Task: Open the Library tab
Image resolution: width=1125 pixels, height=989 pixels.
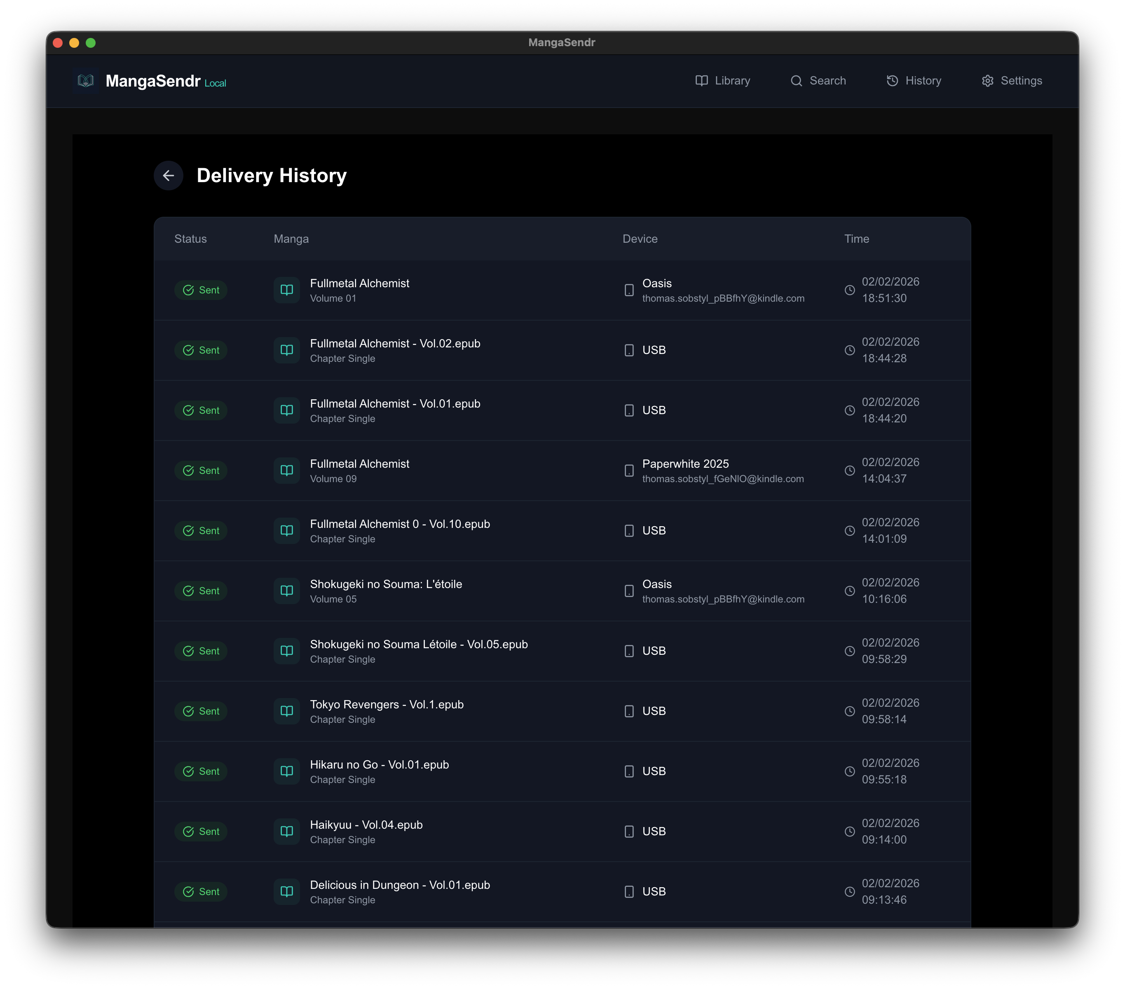Action: click(723, 81)
